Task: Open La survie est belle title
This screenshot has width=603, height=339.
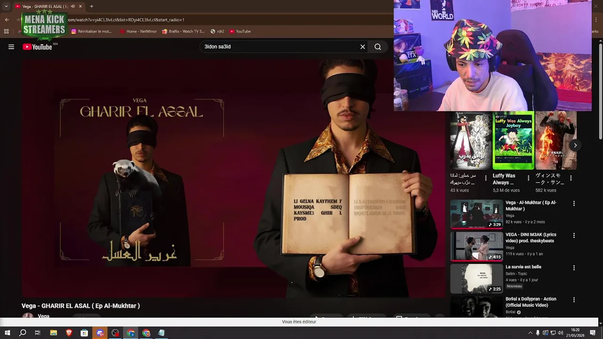Action: tap(523, 267)
